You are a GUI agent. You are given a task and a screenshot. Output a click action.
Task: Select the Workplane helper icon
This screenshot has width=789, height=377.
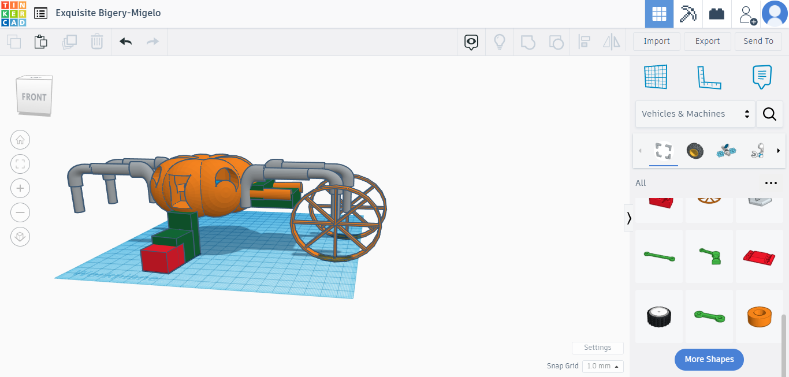(656, 77)
